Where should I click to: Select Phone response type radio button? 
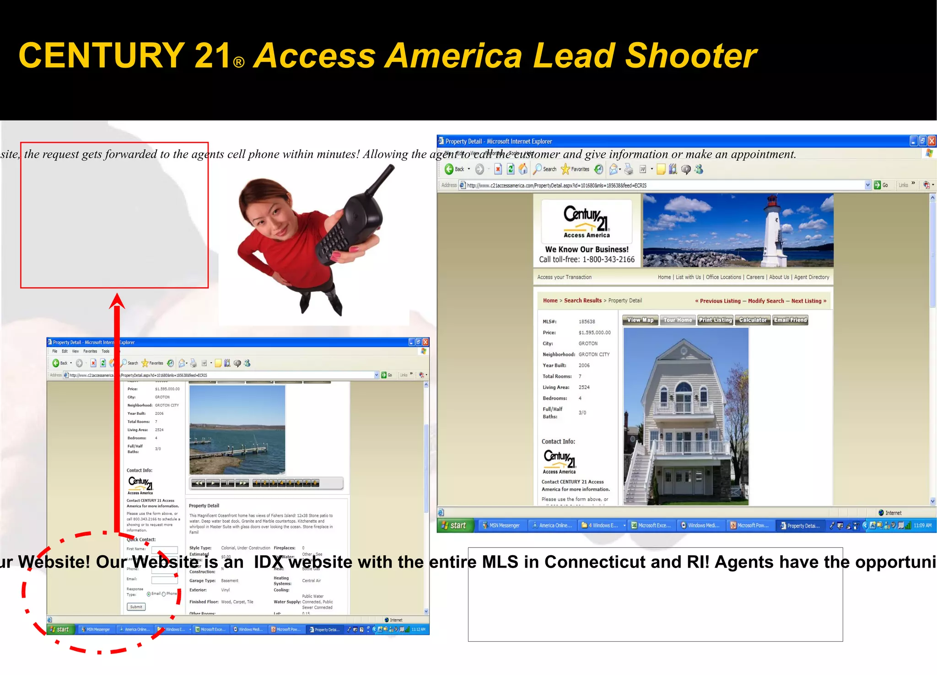click(164, 594)
